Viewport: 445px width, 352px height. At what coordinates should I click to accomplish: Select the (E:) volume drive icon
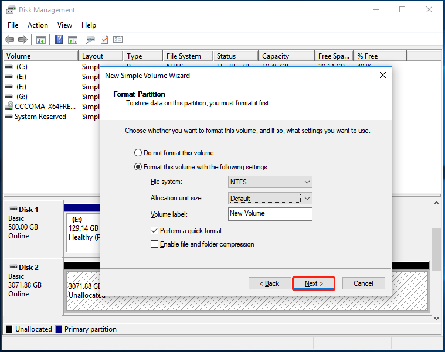(x=9, y=77)
